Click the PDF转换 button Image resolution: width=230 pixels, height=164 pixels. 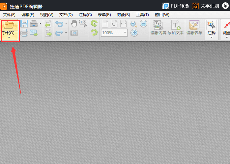click(176, 6)
